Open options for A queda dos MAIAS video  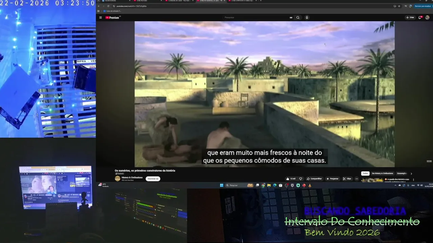(x=413, y=180)
